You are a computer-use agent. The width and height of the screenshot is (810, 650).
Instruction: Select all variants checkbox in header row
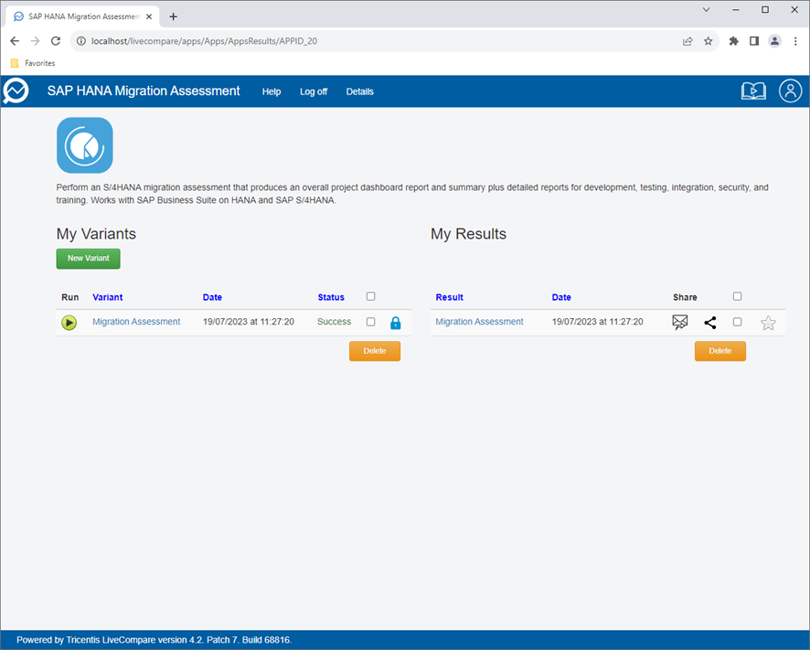coord(370,296)
